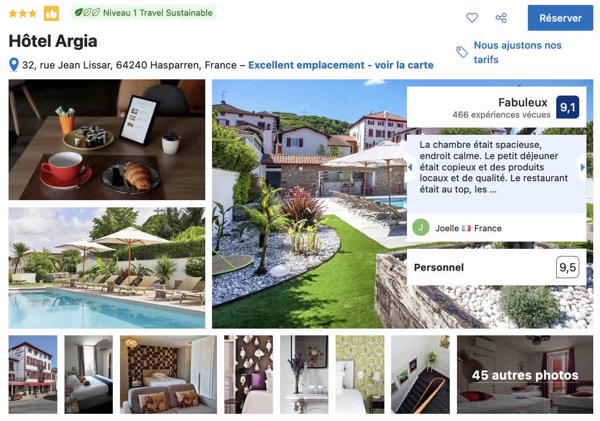Image resolution: width=600 pixels, height=421 pixels.
Task: Click the 9,1 review score badge
Action: point(568,107)
